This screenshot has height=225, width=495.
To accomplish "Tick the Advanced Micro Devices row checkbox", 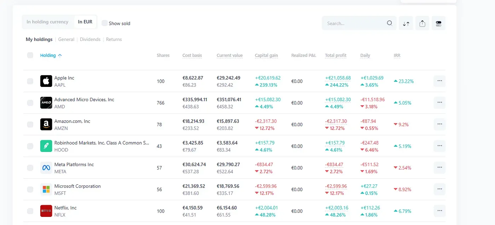I will pos(30,103).
